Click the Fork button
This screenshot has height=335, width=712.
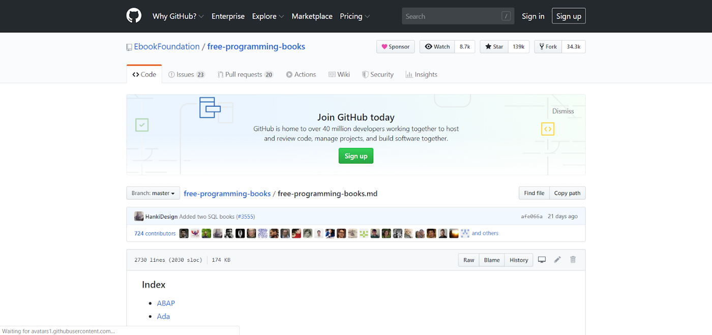pyautogui.click(x=548, y=47)
